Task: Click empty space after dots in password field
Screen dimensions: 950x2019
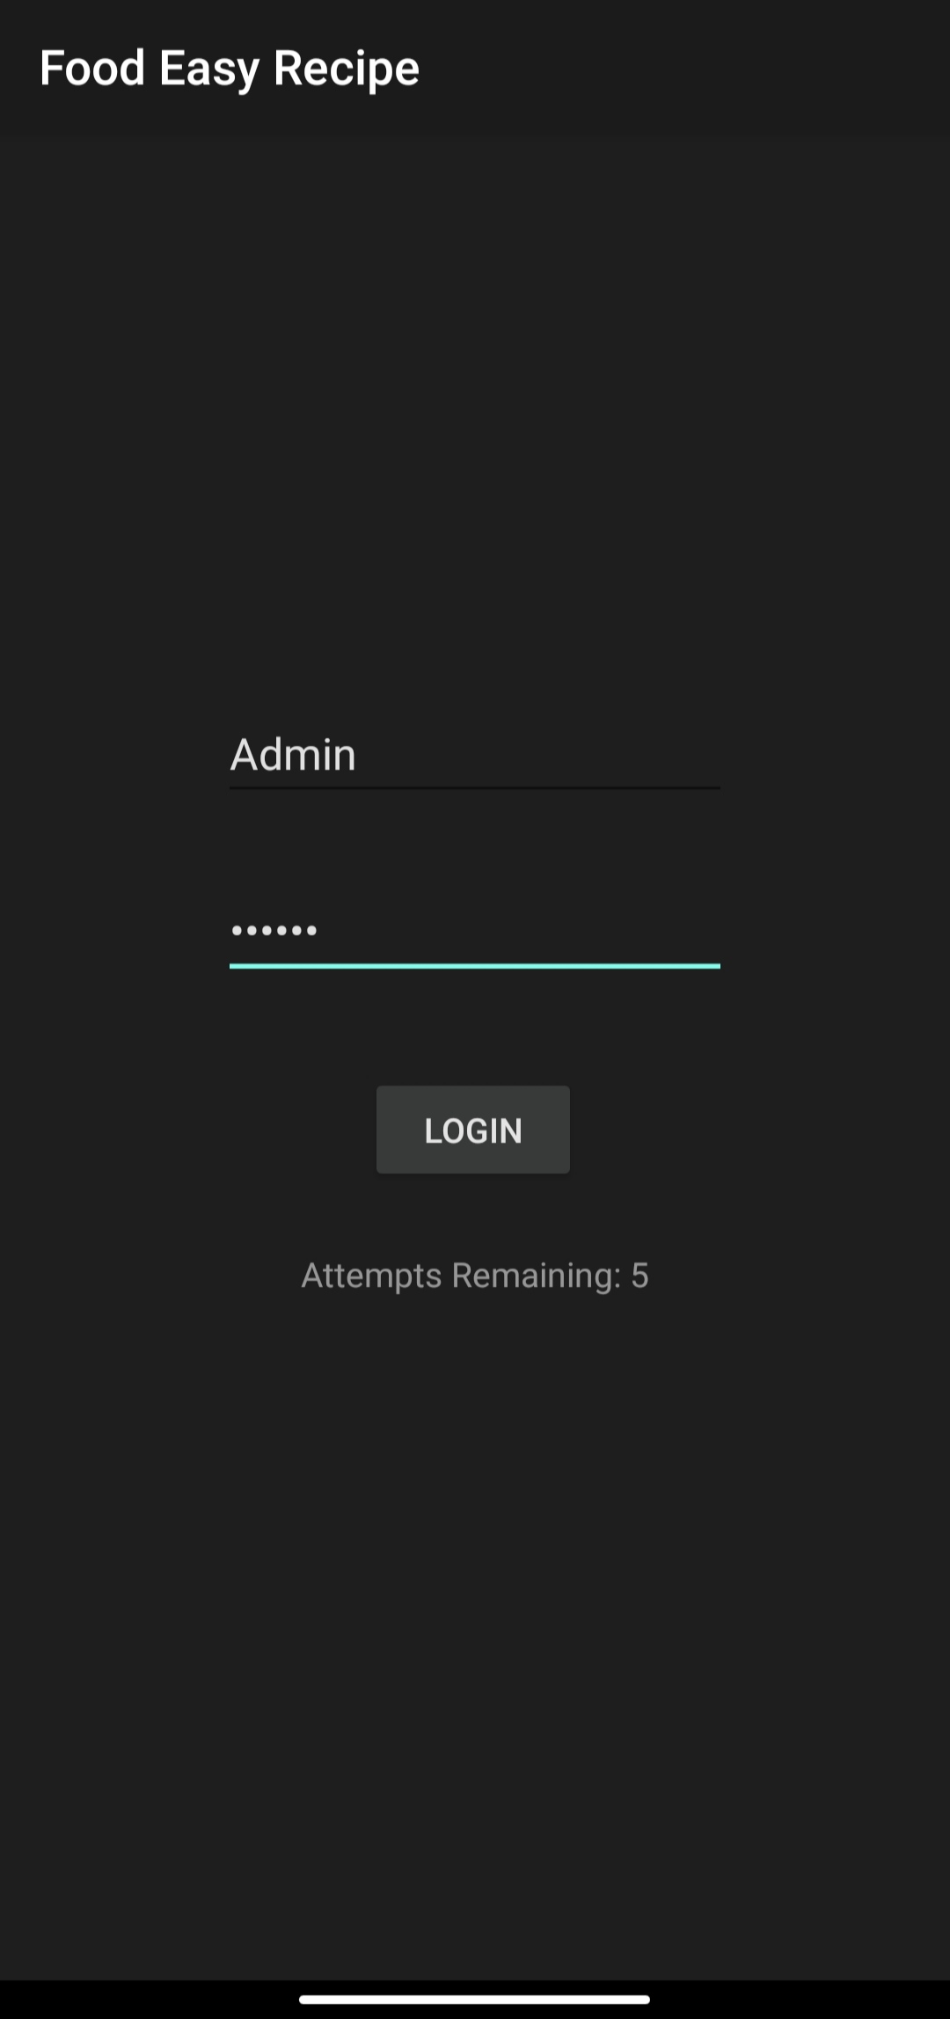Action: [519, 931]
